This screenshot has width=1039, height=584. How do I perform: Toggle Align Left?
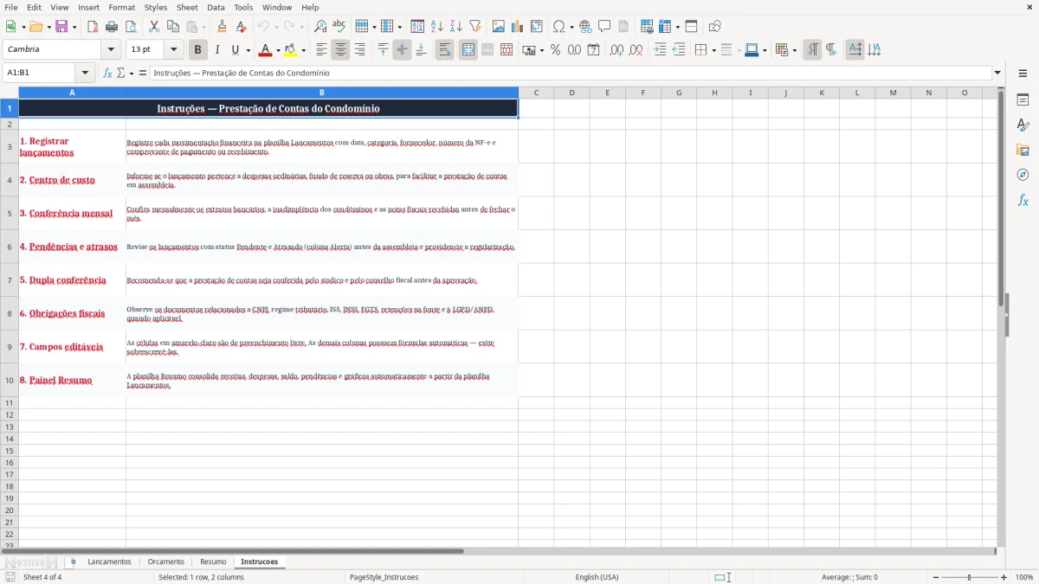pyautogui.click(x=321, y=50)
